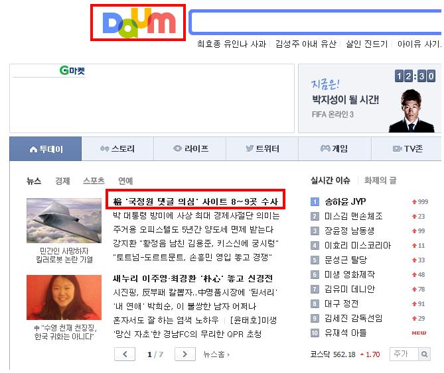Switch to the 스포츠 news category
Screen dimensions: 444x373
[94, 181]
